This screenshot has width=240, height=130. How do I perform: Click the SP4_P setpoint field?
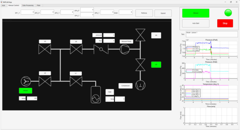[x=87, y=10]
